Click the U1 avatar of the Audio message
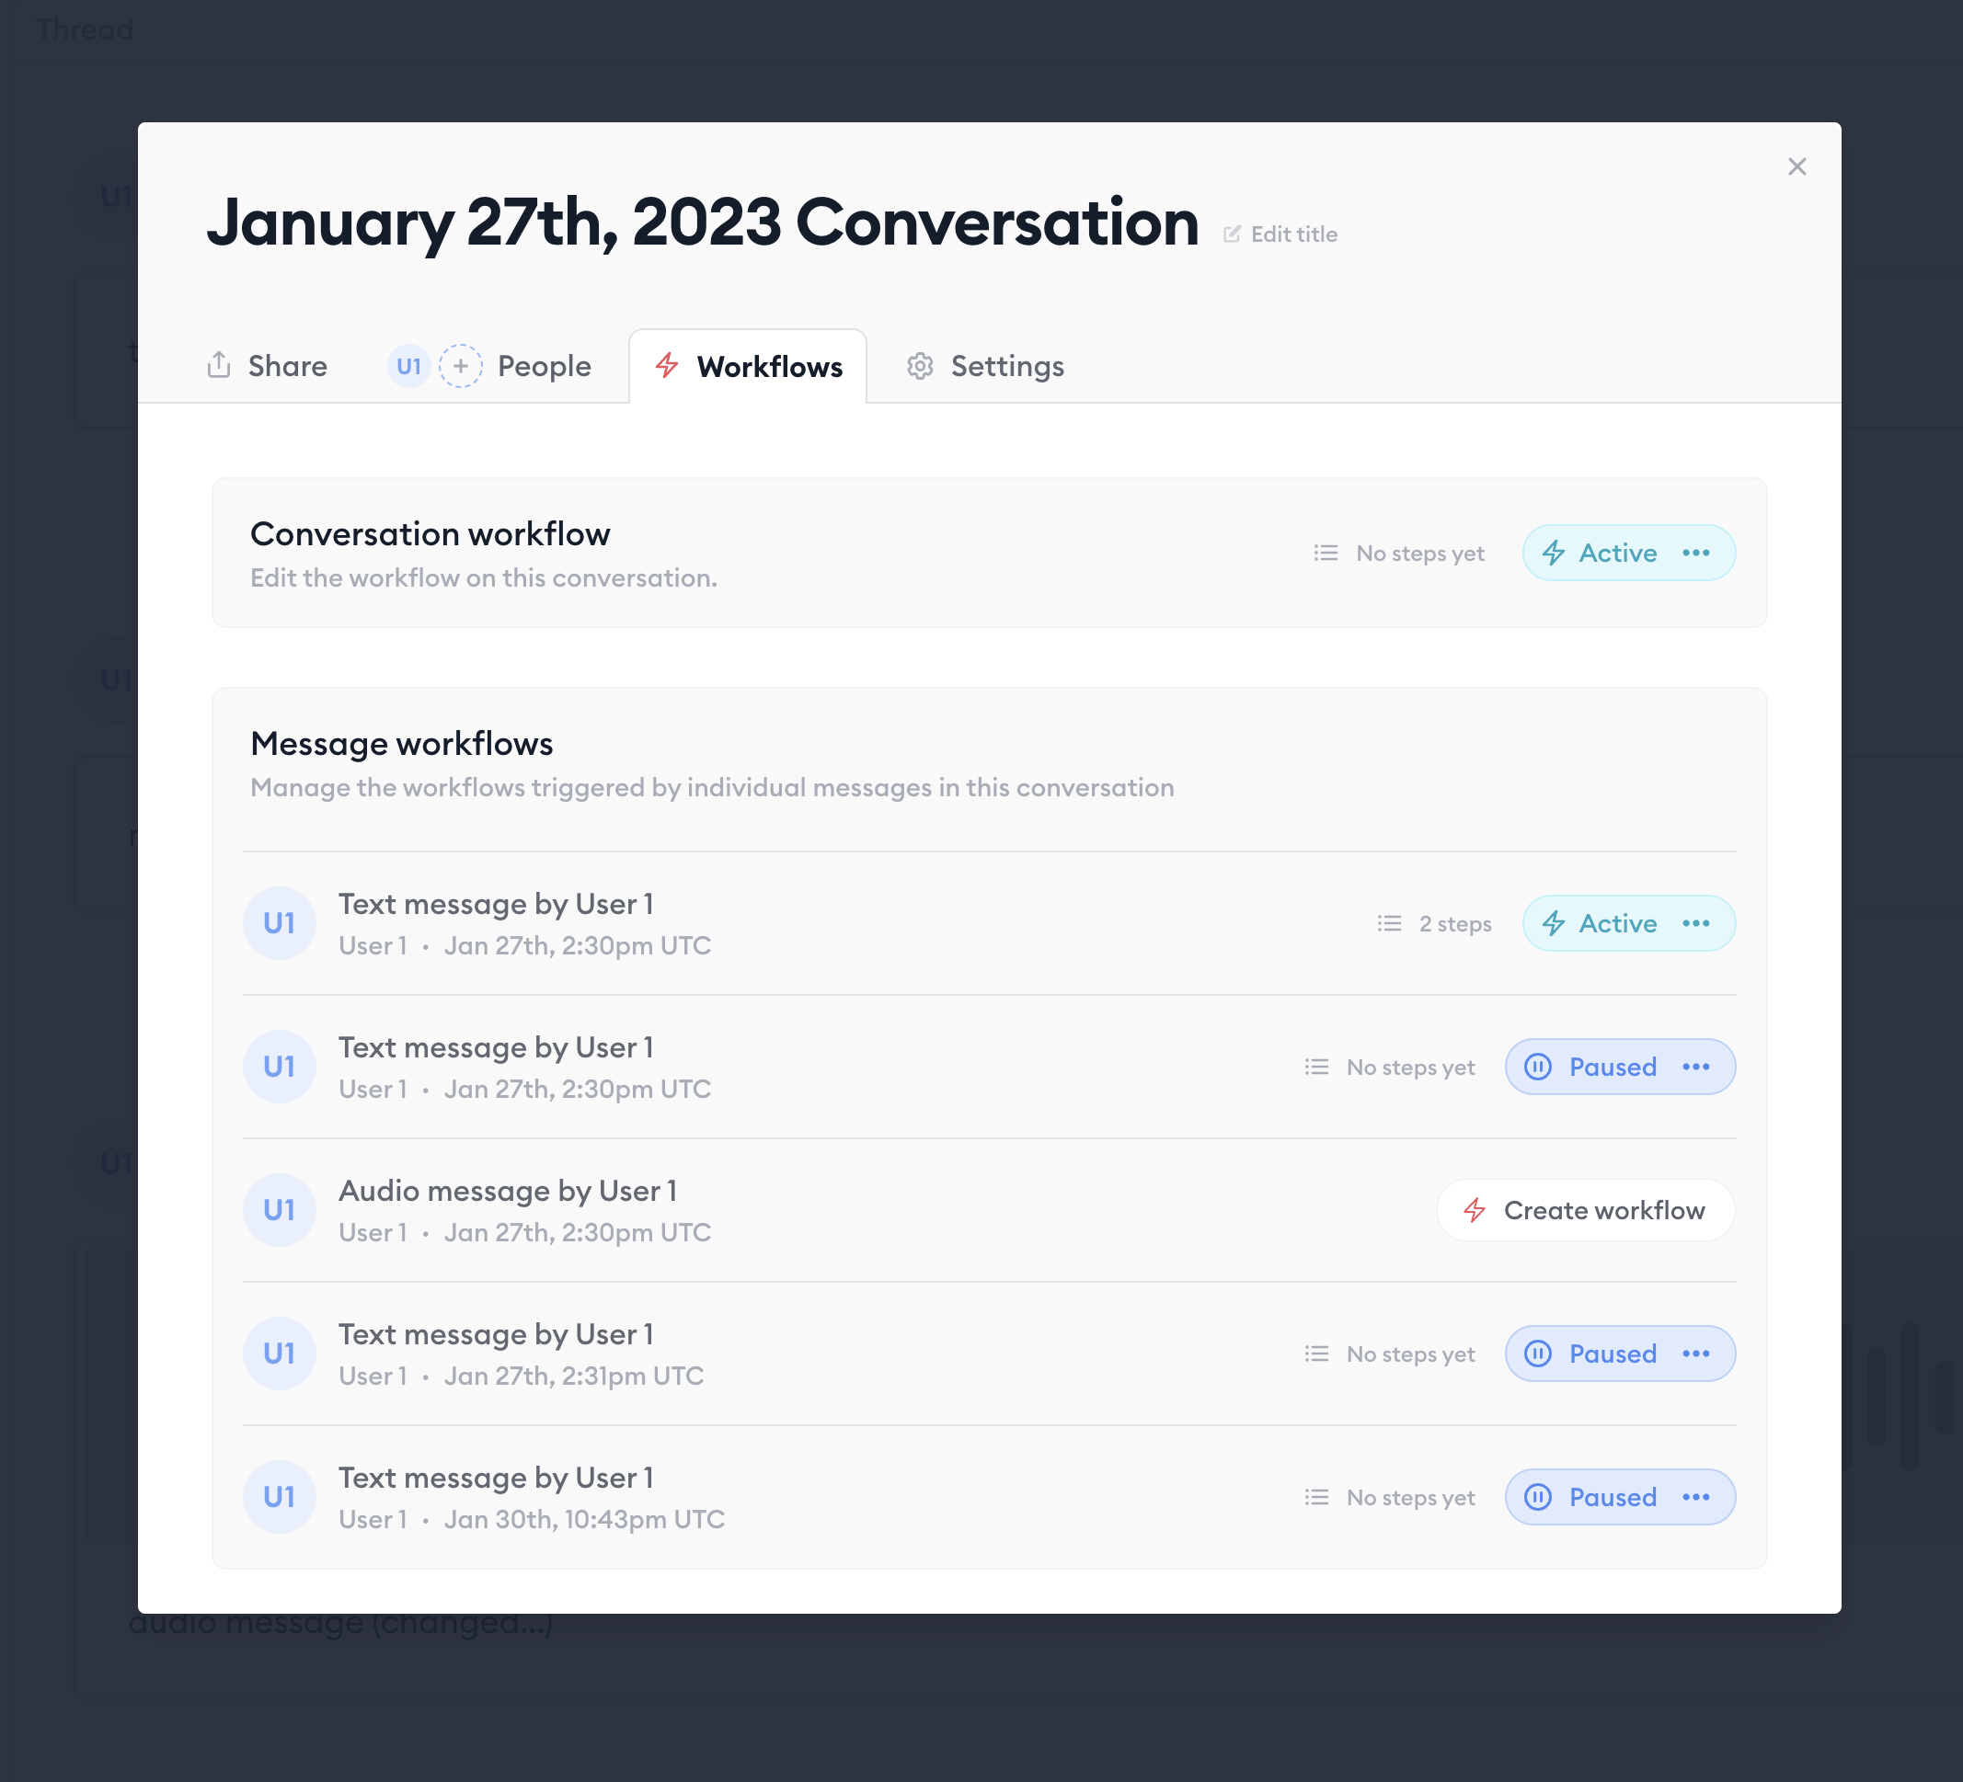 tap(280, 1210)
